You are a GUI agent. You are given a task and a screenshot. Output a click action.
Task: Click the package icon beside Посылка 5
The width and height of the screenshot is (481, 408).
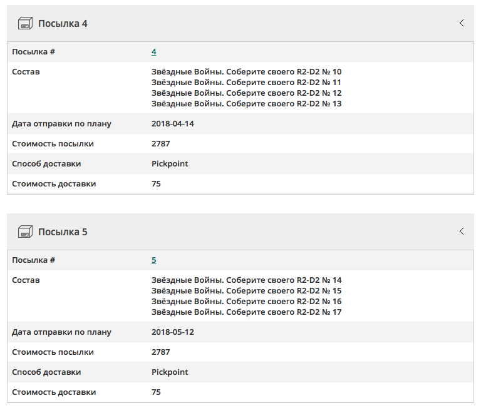25,232
